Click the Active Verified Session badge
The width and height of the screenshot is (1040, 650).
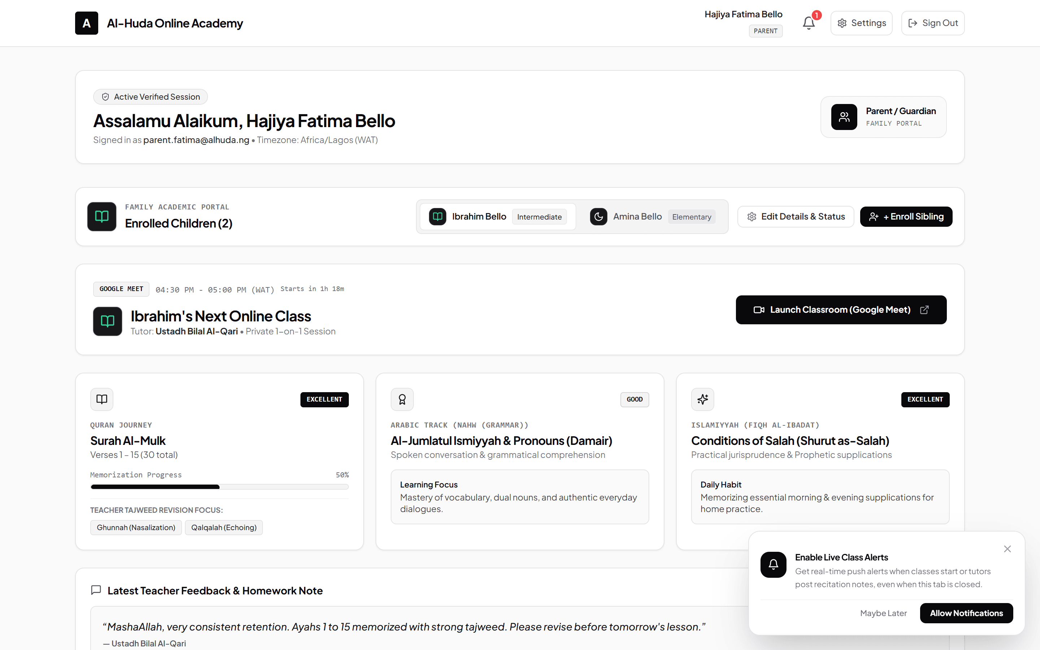pos(151,97)
